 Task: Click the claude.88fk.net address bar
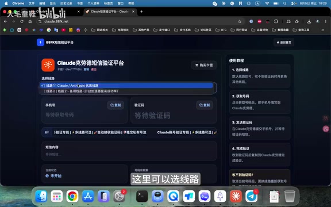(x=139, y=21)
